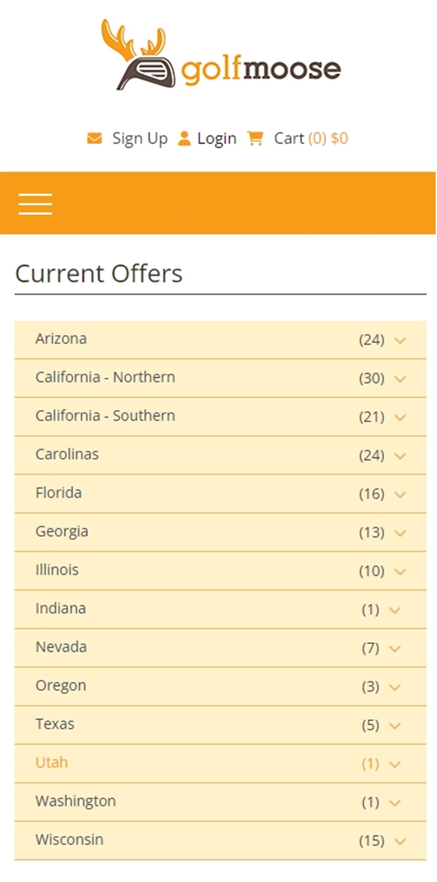Open the Texas offers row
The height and width of the screenshot is (882, 437).
click(55, 724)
